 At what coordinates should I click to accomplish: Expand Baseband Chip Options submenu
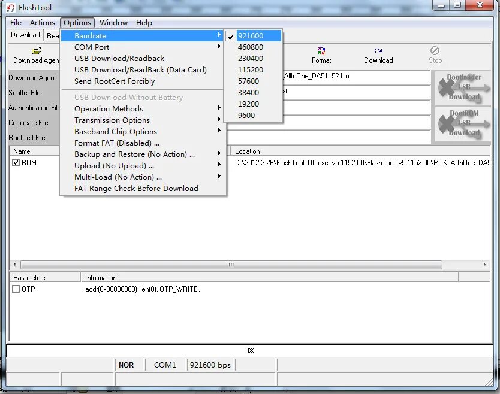[142, 132]
